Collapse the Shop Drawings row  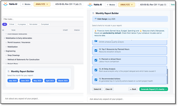6,55
